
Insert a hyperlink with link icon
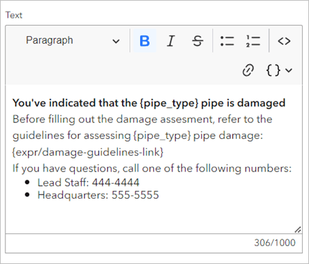point(248,70)
